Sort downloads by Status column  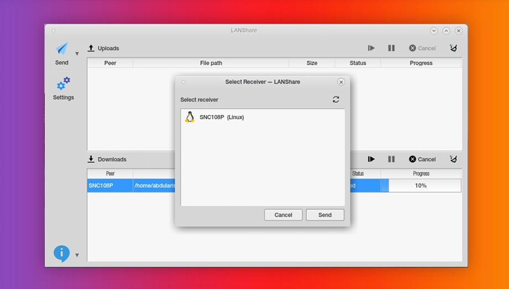[x=365, y=174]
